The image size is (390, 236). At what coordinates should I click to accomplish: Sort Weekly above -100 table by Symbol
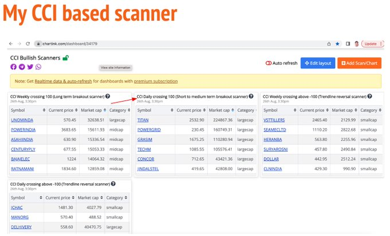[280, 110]
